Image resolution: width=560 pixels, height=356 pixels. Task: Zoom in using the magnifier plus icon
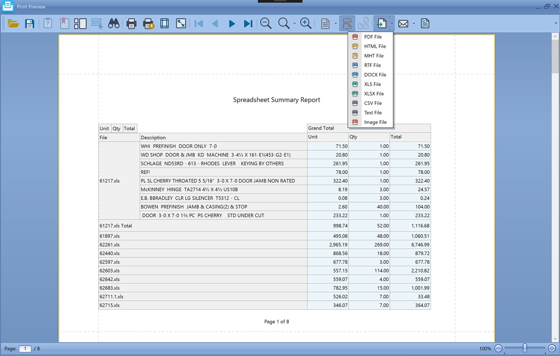[x=305, y=23]
